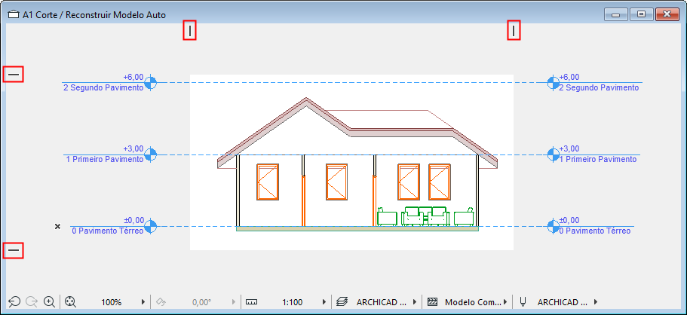Click the ruler scale icon

tap(250, 302)
